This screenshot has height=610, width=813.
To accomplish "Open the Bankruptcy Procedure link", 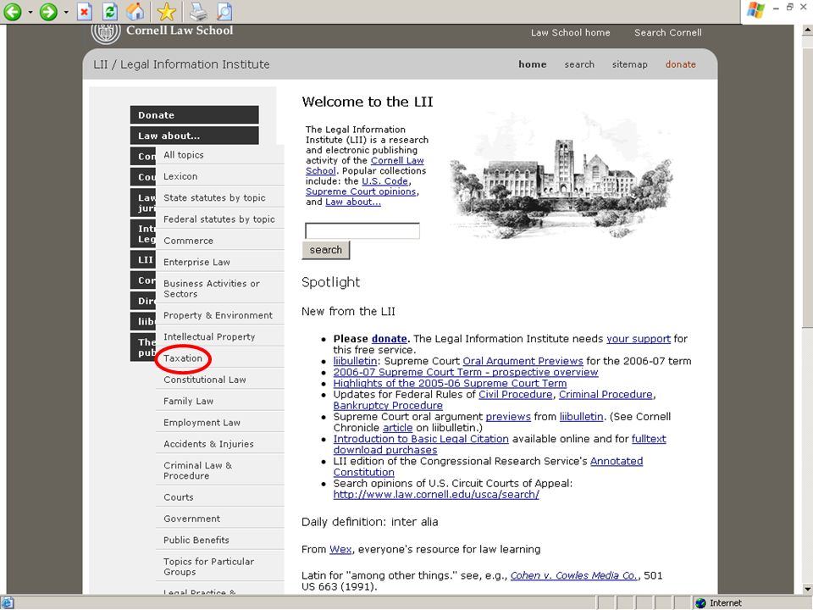I will pyautogui.click(x=388, y=406).
